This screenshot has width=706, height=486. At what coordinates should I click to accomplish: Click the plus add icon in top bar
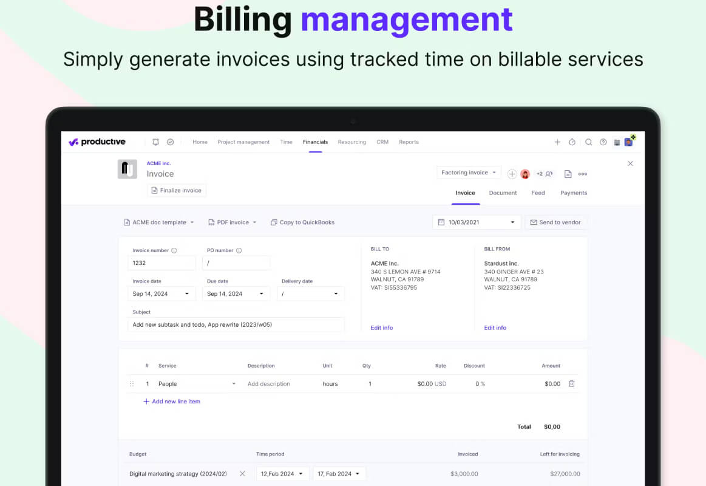click(557, 142)
